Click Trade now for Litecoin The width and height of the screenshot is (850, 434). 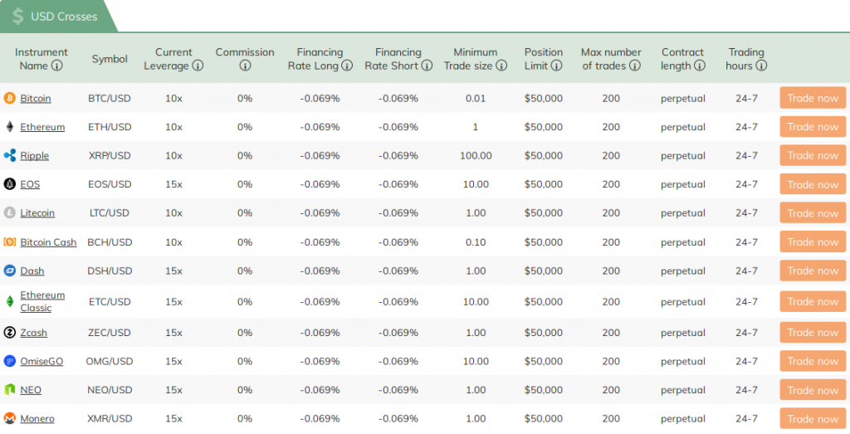click(x=813, y=213)
